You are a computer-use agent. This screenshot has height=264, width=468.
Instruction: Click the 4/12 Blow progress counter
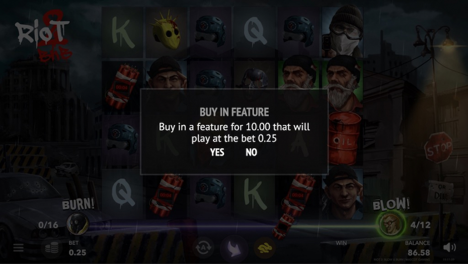pos(420,225)
